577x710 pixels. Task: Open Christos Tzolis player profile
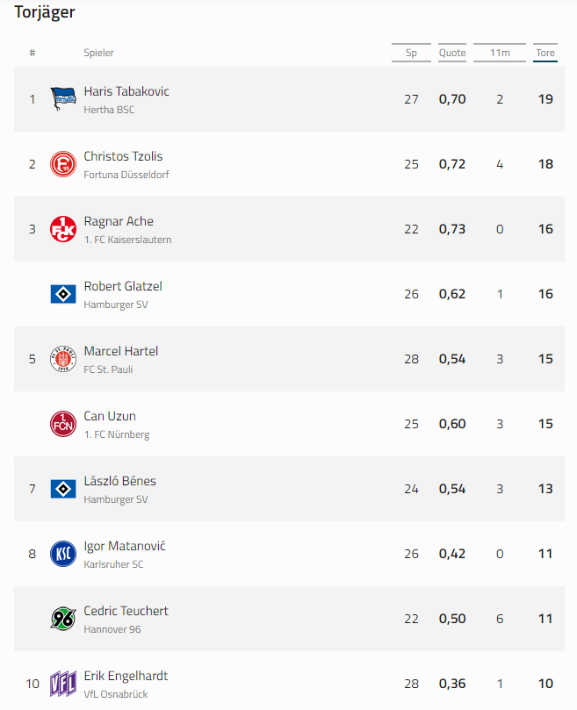pos(123,156)
